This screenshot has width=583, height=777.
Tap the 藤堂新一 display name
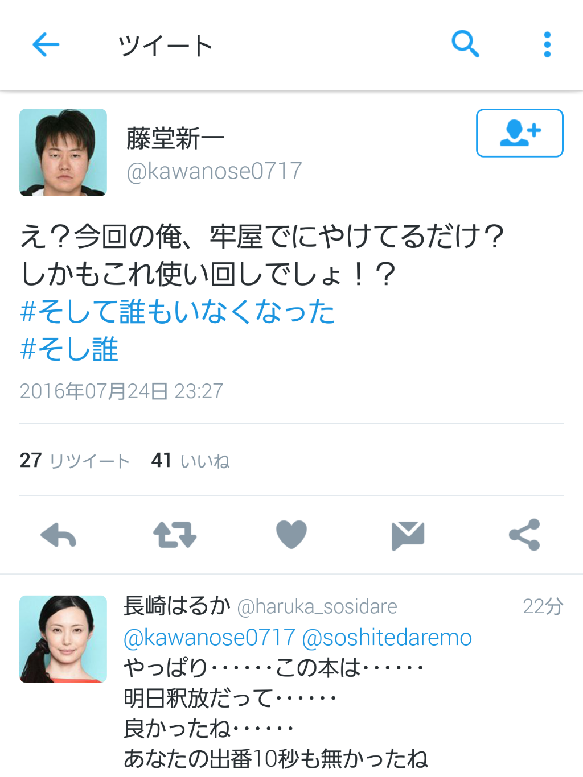tap(175, 139)
